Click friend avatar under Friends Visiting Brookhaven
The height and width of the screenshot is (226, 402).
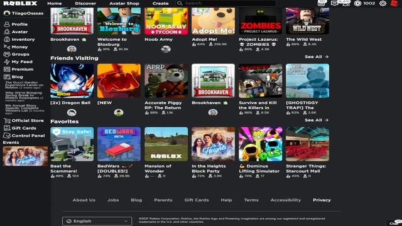[213, 112]
